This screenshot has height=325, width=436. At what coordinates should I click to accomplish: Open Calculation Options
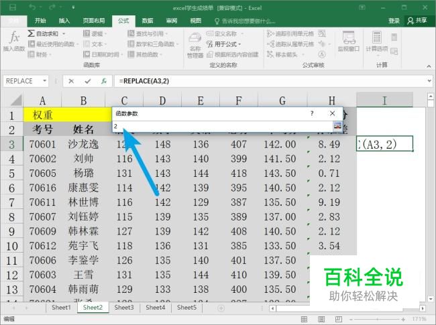point(377,42)
